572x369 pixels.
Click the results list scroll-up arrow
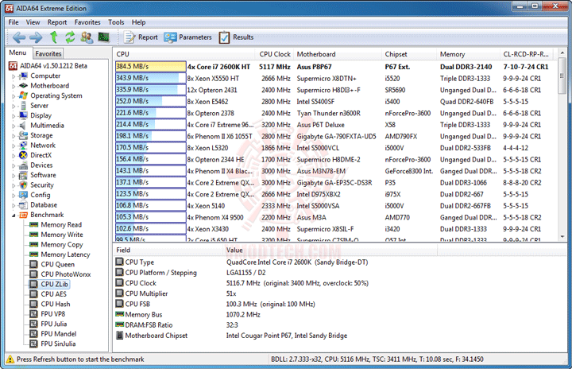coord(562,53)
